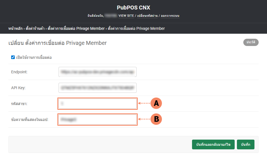Click the orange B marker badge
267x163 pixels.
click(156, 119)
